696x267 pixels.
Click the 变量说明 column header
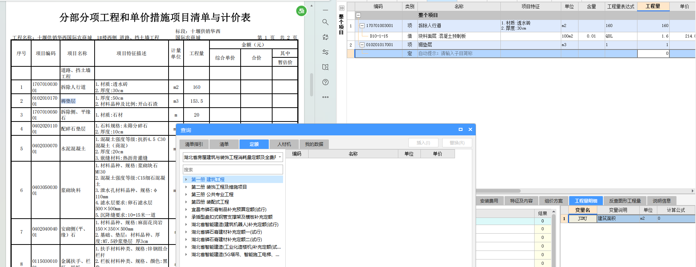618,210
